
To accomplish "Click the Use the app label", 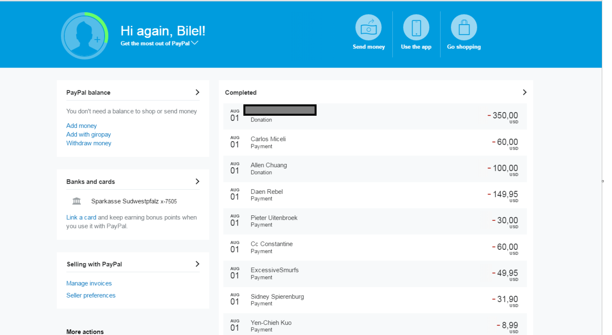I will [416, 47].
